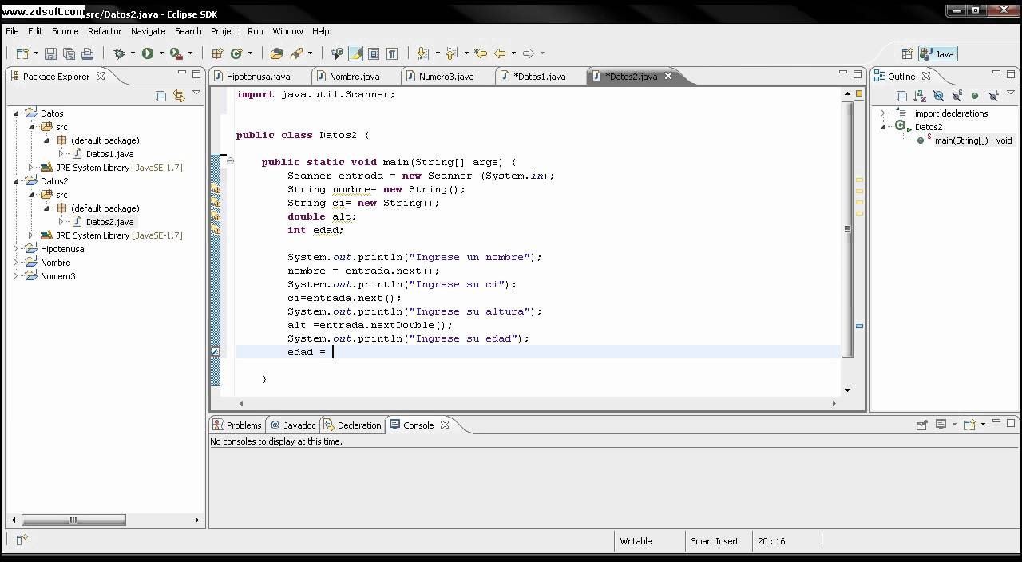Toggle Hide Fields in Outline toolbar
The height and width of the screenshot is (562, 1022).
click(x=938, y=96)
